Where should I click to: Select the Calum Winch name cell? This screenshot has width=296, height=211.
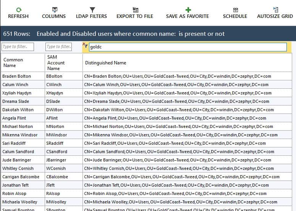point(23,85)
